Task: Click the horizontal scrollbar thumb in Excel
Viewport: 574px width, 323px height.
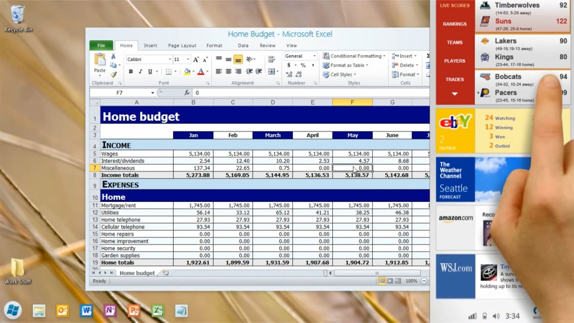Action: (x=377, y=273)
